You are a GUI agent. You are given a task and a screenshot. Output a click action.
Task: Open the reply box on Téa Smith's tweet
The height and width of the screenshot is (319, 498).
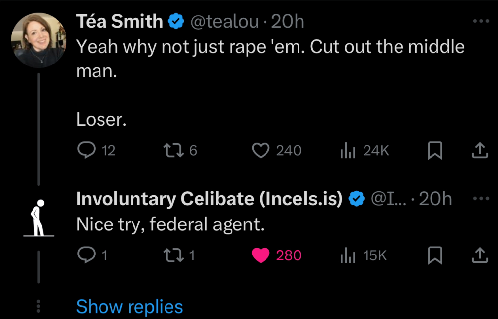coord(87,150)
